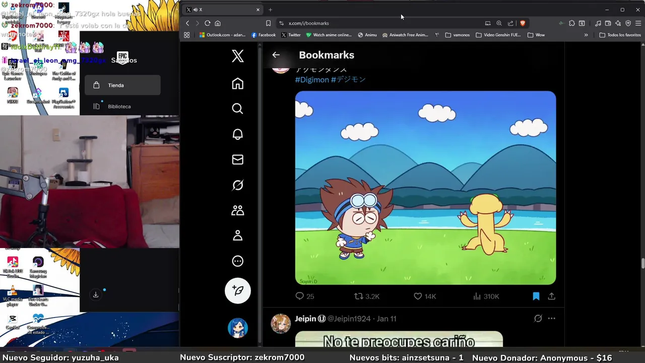Play the Digimon animation video
Screen dimensions: 645x363
pyautogui.click(x=425, y=188)
